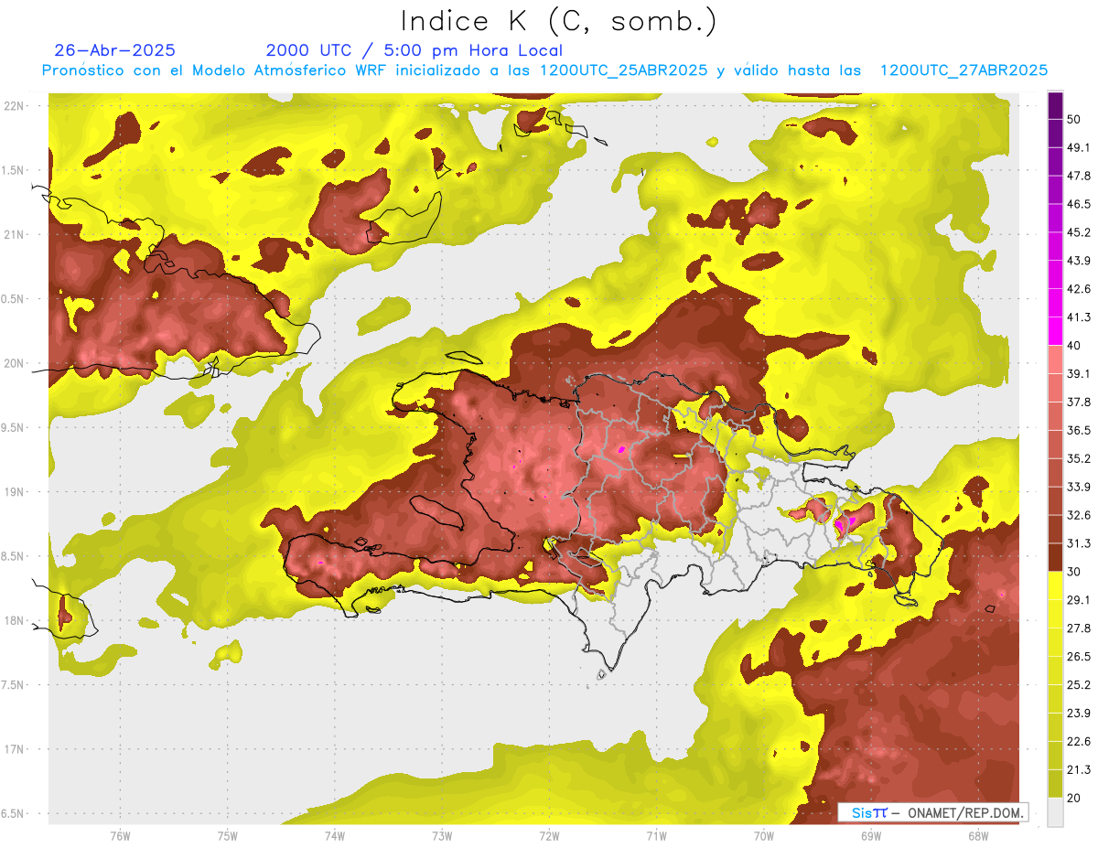Image resolution: width=1098 pixels, height=848 pixels.
Task: Click the colorbar value '25.2'
Action: (x=1079, y=685)
